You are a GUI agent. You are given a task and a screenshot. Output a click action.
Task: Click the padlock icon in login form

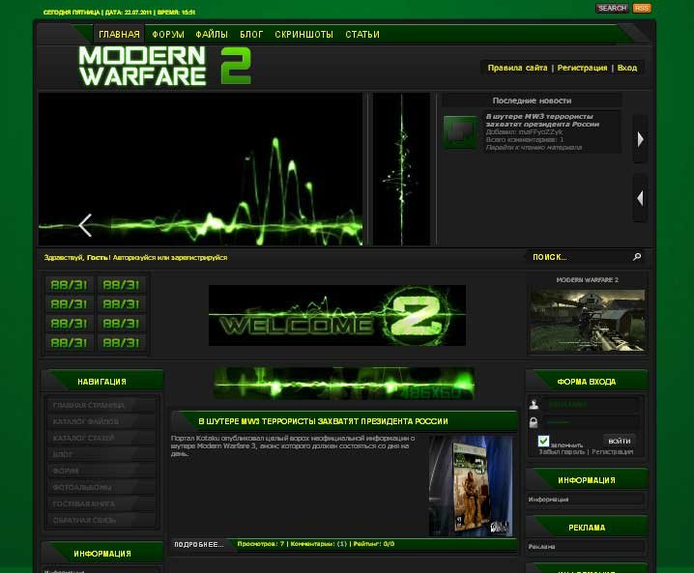(534, 422)
